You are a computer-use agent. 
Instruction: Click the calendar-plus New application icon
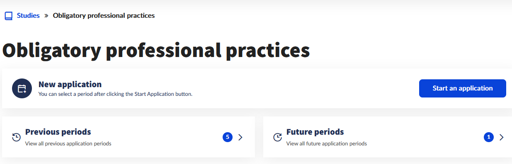22,88
